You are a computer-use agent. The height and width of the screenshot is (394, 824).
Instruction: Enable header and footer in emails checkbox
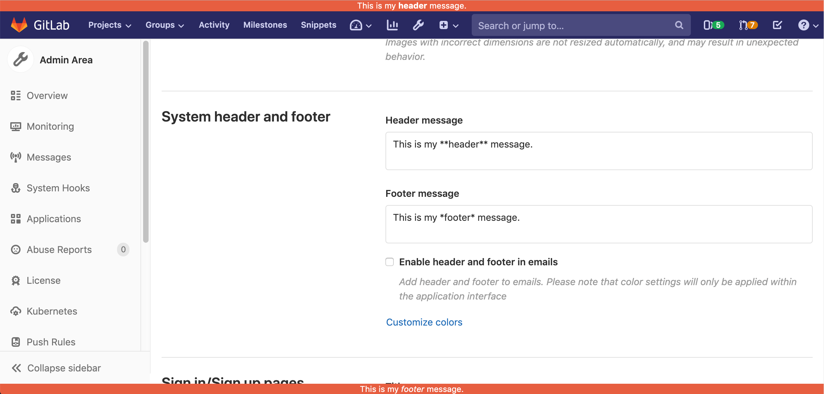tap(390, 262)
